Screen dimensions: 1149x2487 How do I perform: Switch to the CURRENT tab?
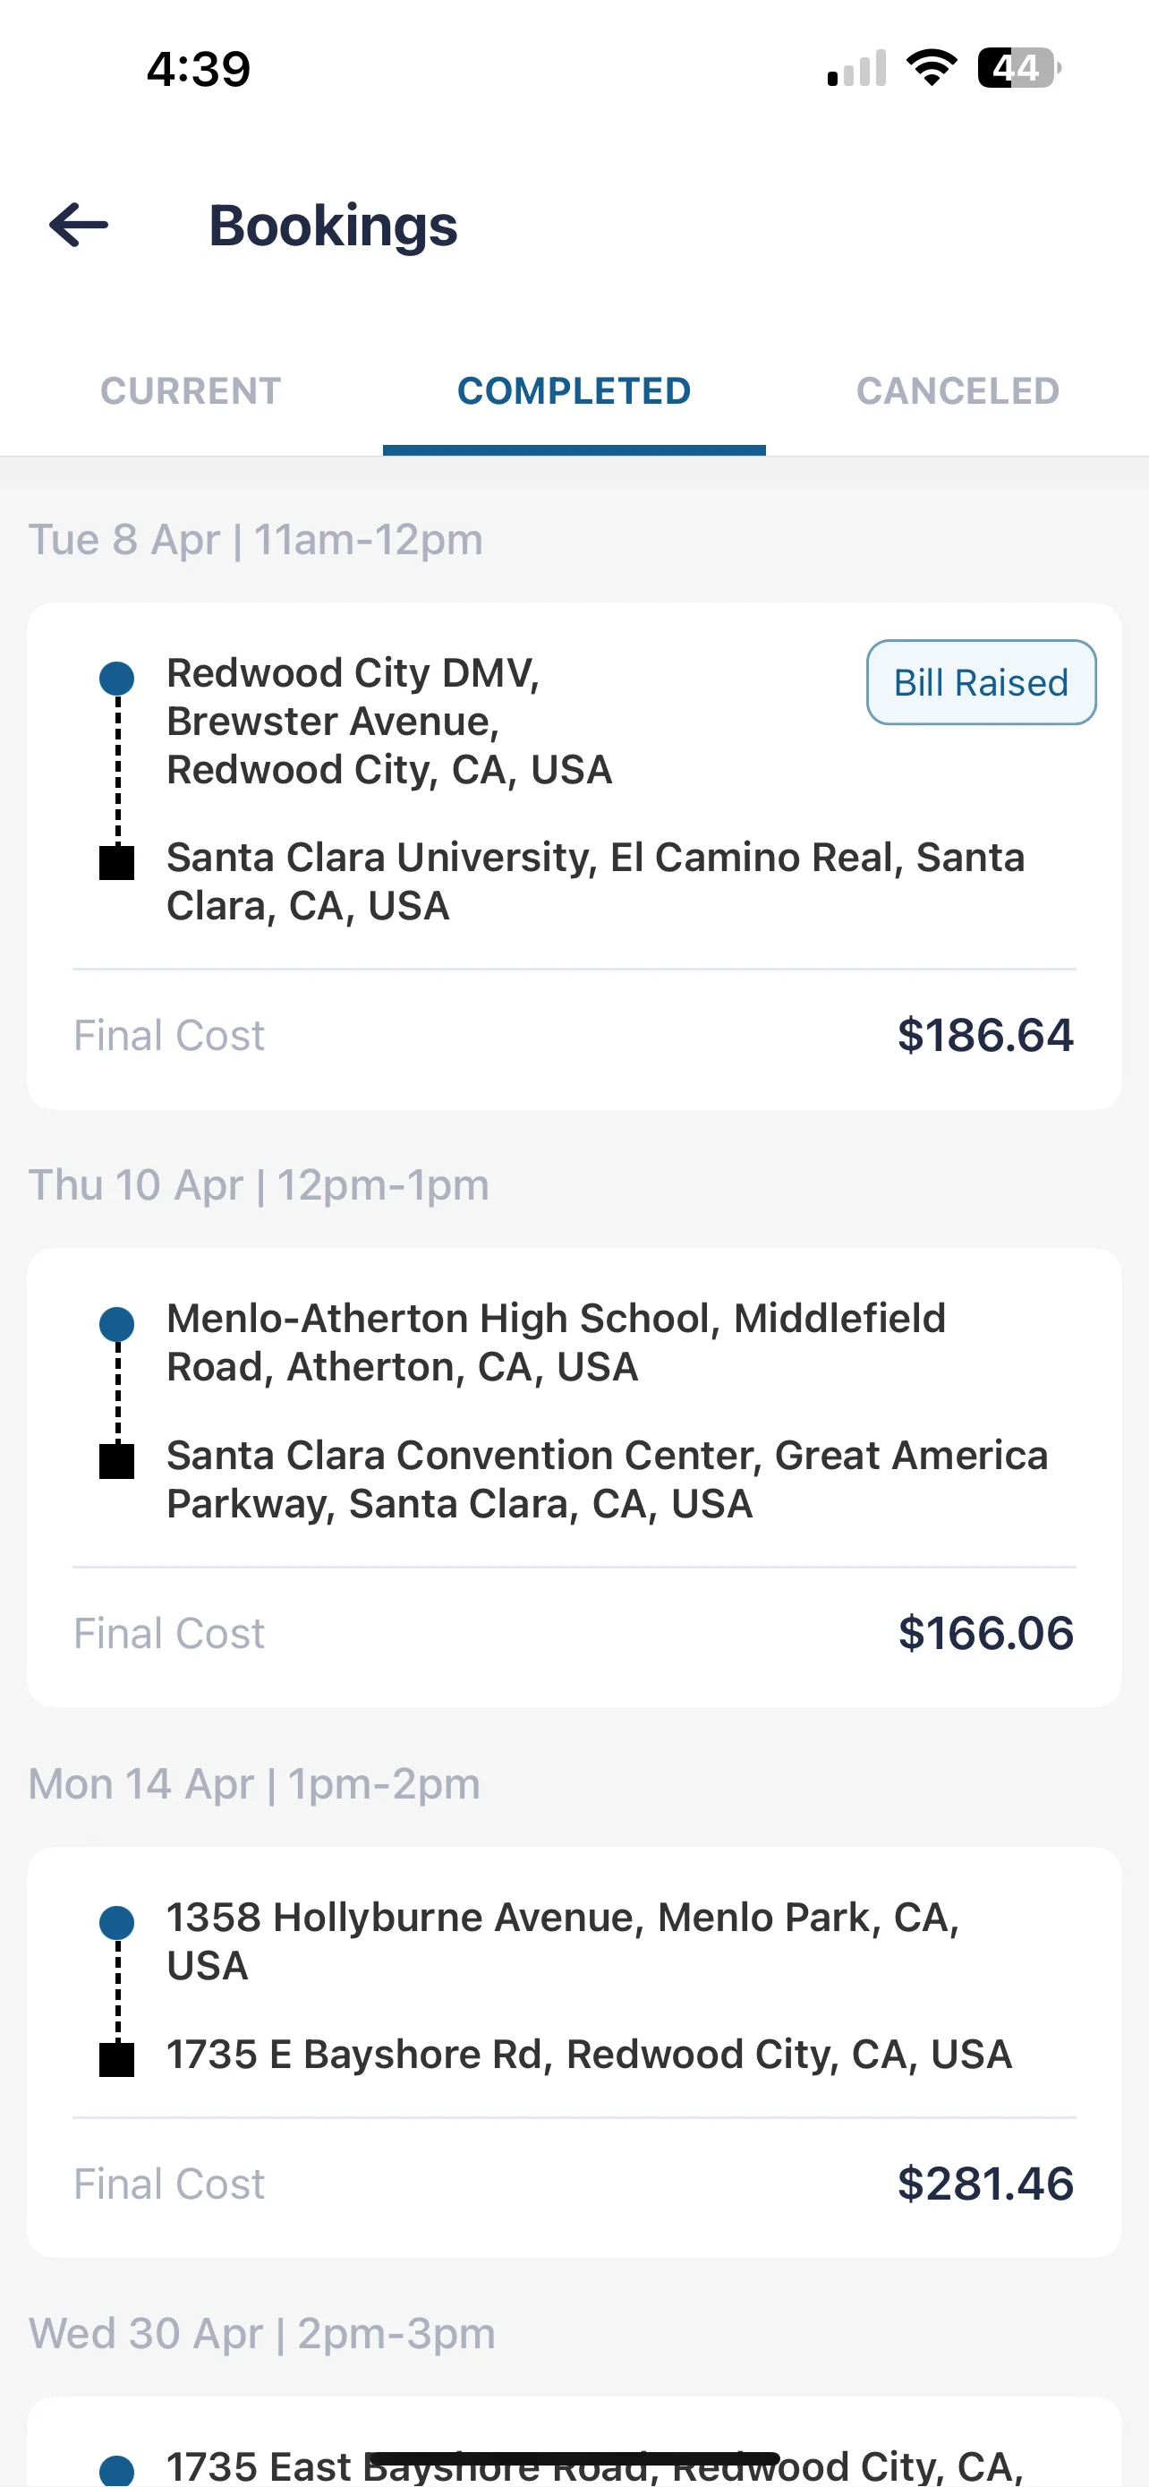[x=191, y=391]
